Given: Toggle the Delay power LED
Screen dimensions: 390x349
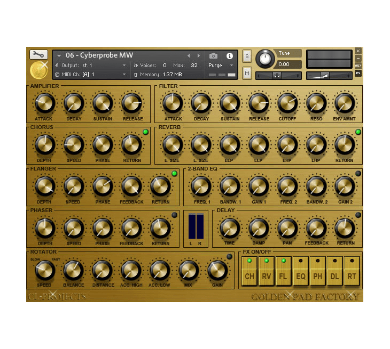Looking at the screenshot, I should click(x=358, y=215).
